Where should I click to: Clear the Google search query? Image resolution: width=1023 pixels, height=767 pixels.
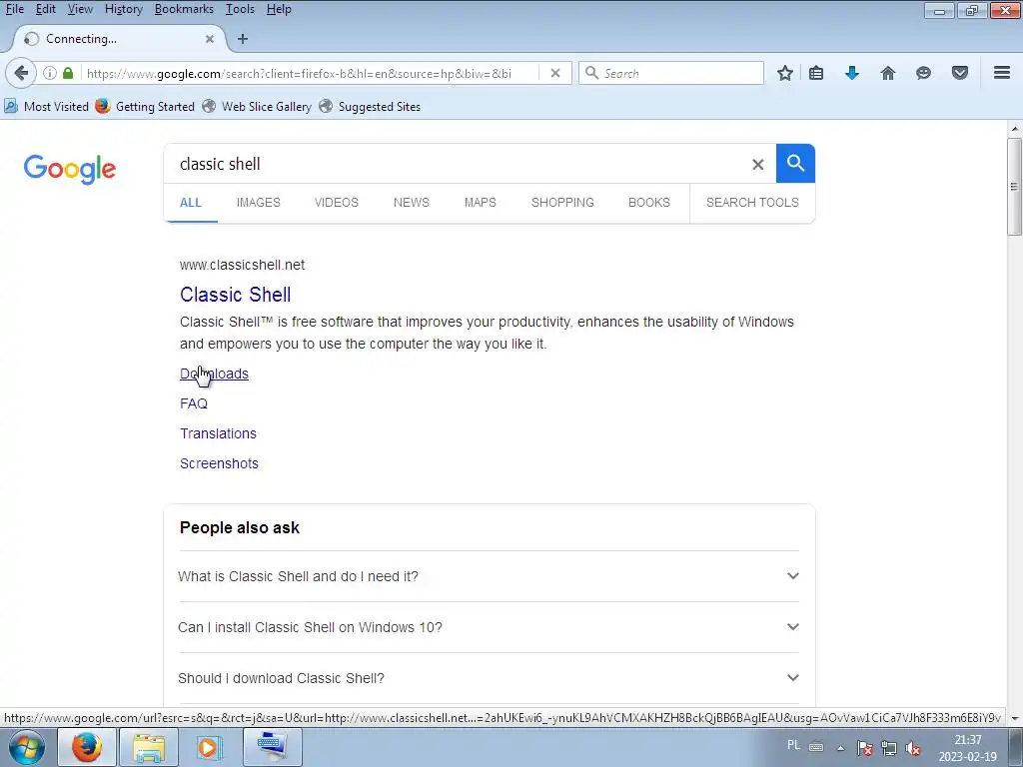(x=757, y=165)
